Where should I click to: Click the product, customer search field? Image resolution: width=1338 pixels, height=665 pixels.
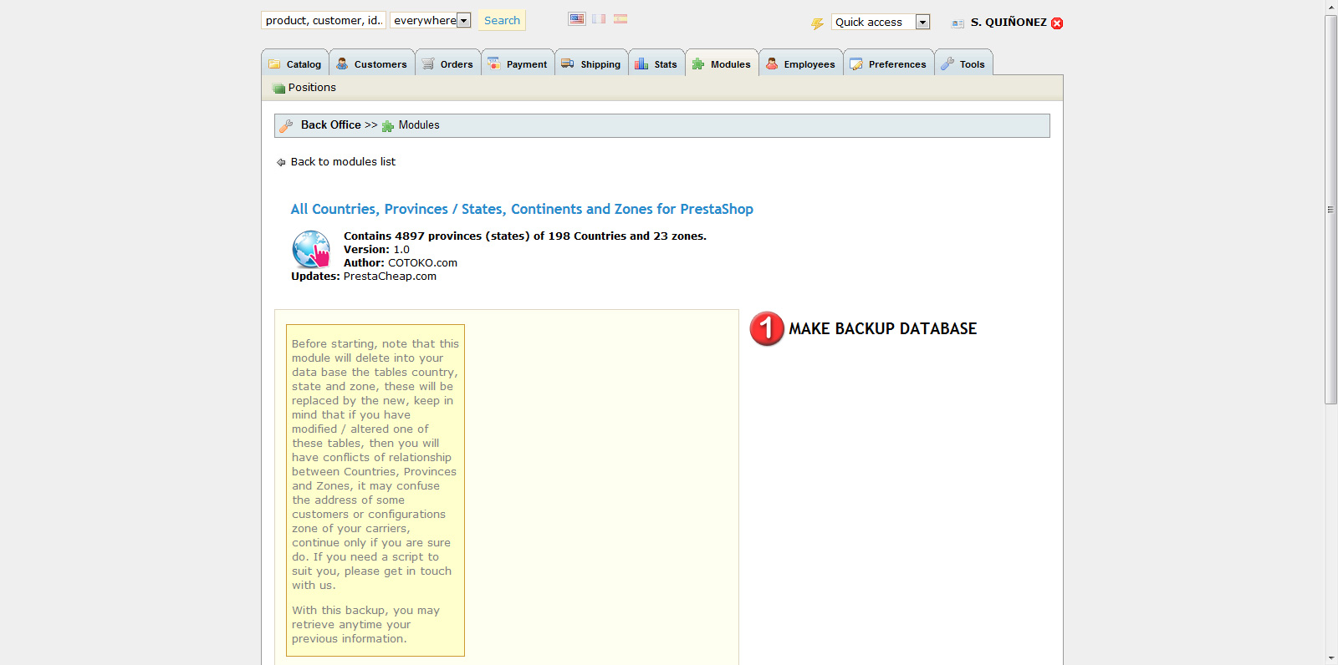pos(324,20)
